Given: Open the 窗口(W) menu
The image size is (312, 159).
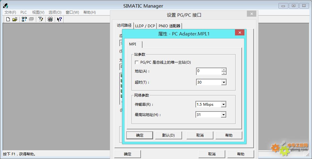Looking at the screenshot, I should [x=72, y=12].
